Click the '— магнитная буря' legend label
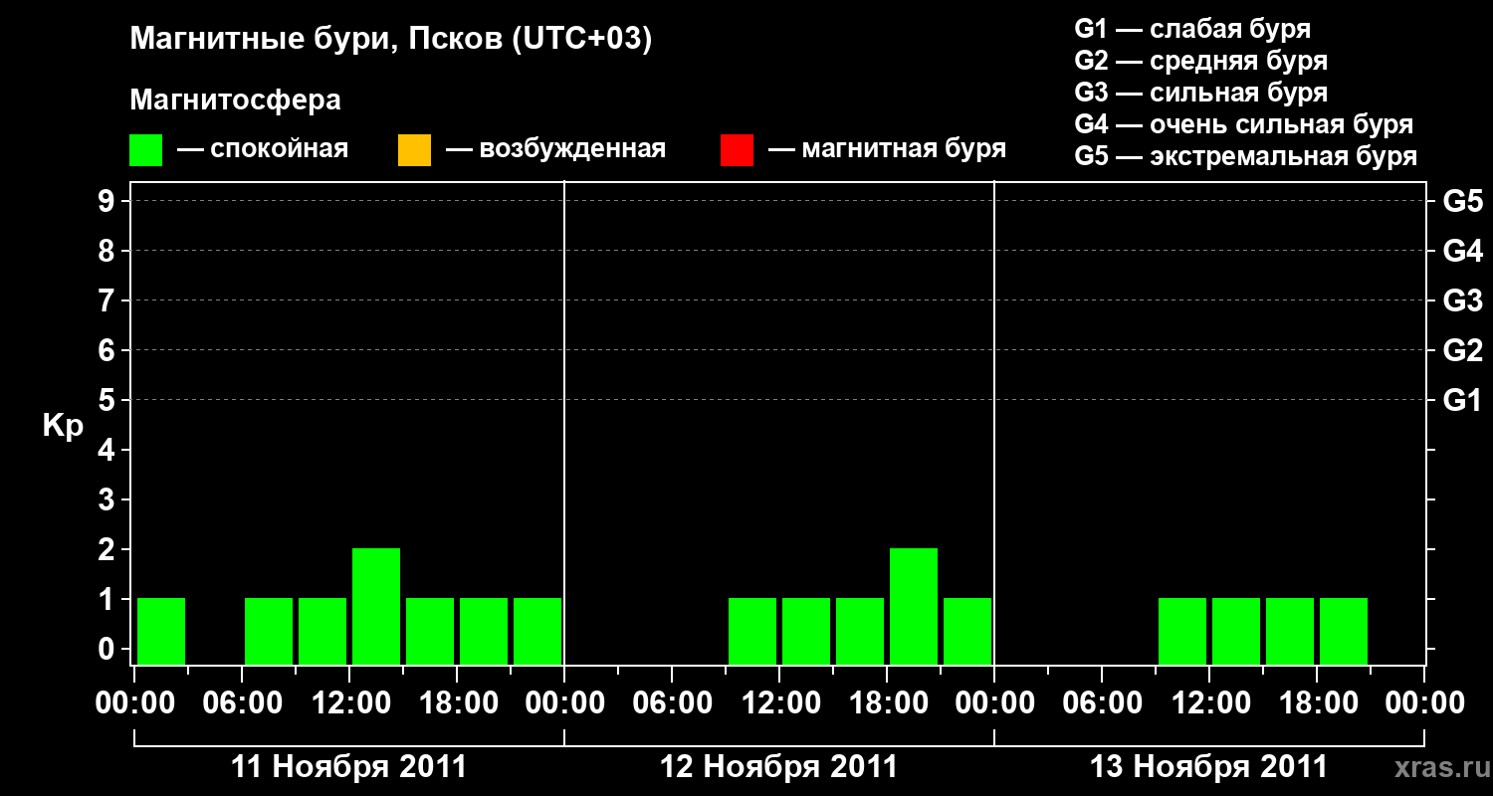The width and height of the screenshot is (1493, 796). click(887, 150)
